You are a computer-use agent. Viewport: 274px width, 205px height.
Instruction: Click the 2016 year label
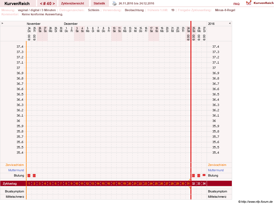click(x=211, y=24)
